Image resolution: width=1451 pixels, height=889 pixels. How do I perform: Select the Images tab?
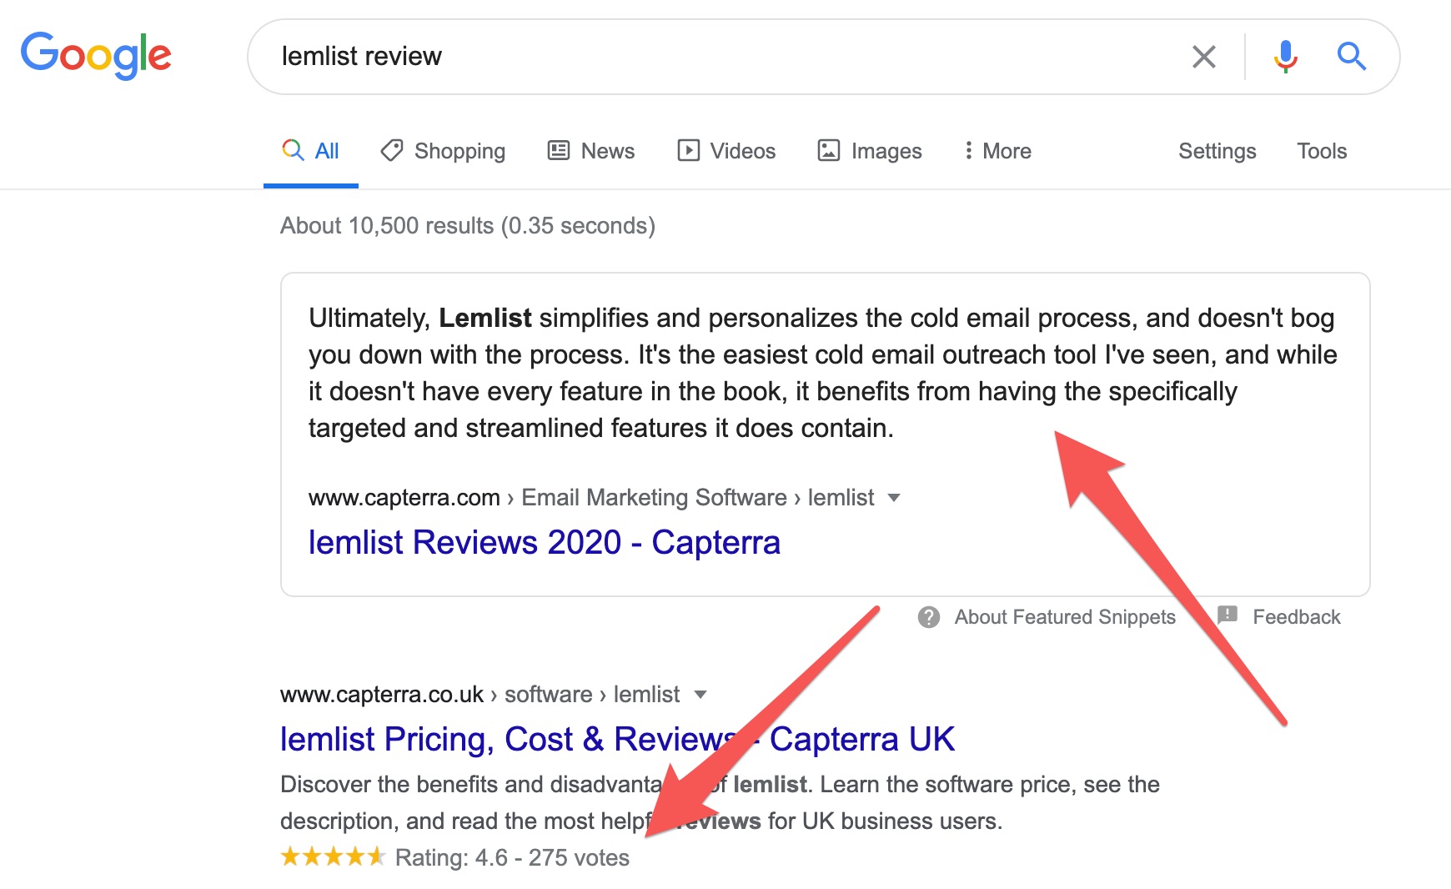click(x=870, y=151)
